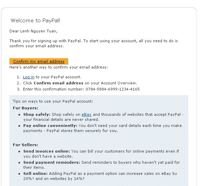Click the Thank you for signing up paragraph
216x186 pixels.
coord(93,43)
